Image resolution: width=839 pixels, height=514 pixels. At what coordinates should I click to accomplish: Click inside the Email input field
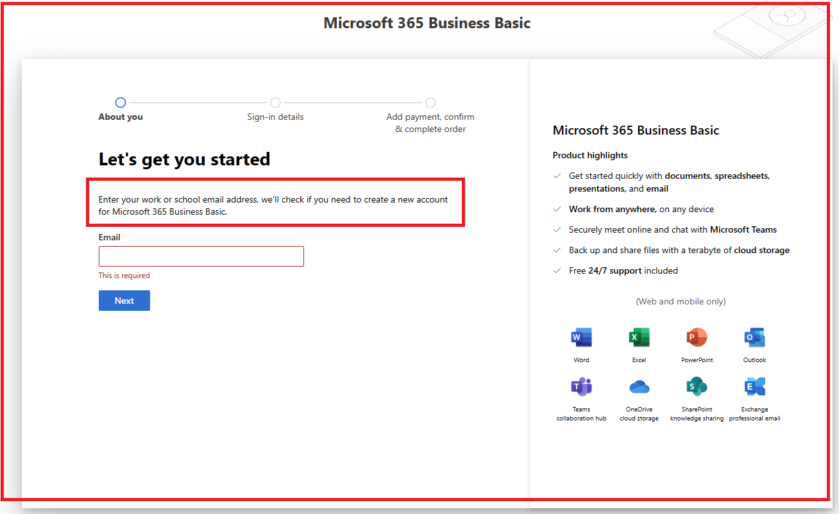(201, 256)
